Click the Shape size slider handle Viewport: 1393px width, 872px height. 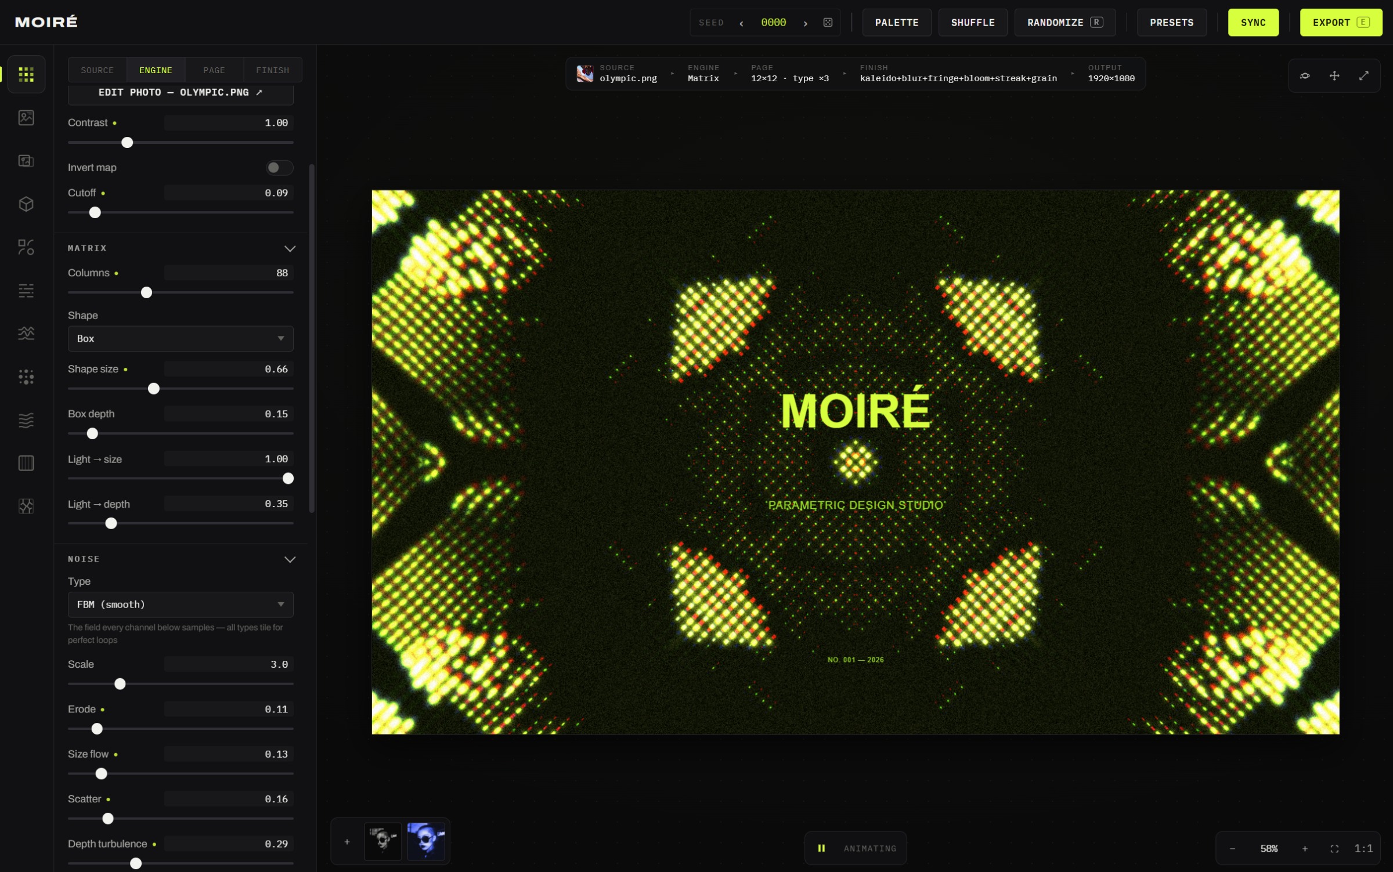tap(154, 389)
